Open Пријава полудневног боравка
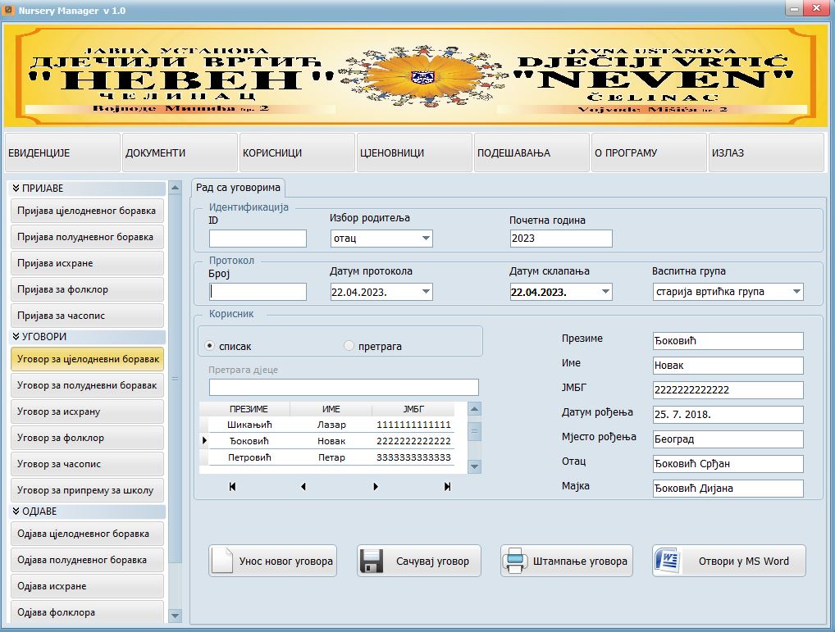The height and width of the screenshot is (632, 835). point(87,237)
